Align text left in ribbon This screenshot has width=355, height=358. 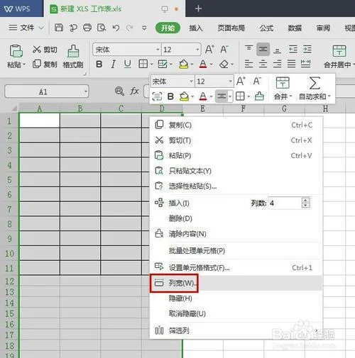point(248,64)
